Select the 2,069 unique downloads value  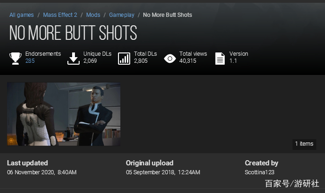pos(90,61)
